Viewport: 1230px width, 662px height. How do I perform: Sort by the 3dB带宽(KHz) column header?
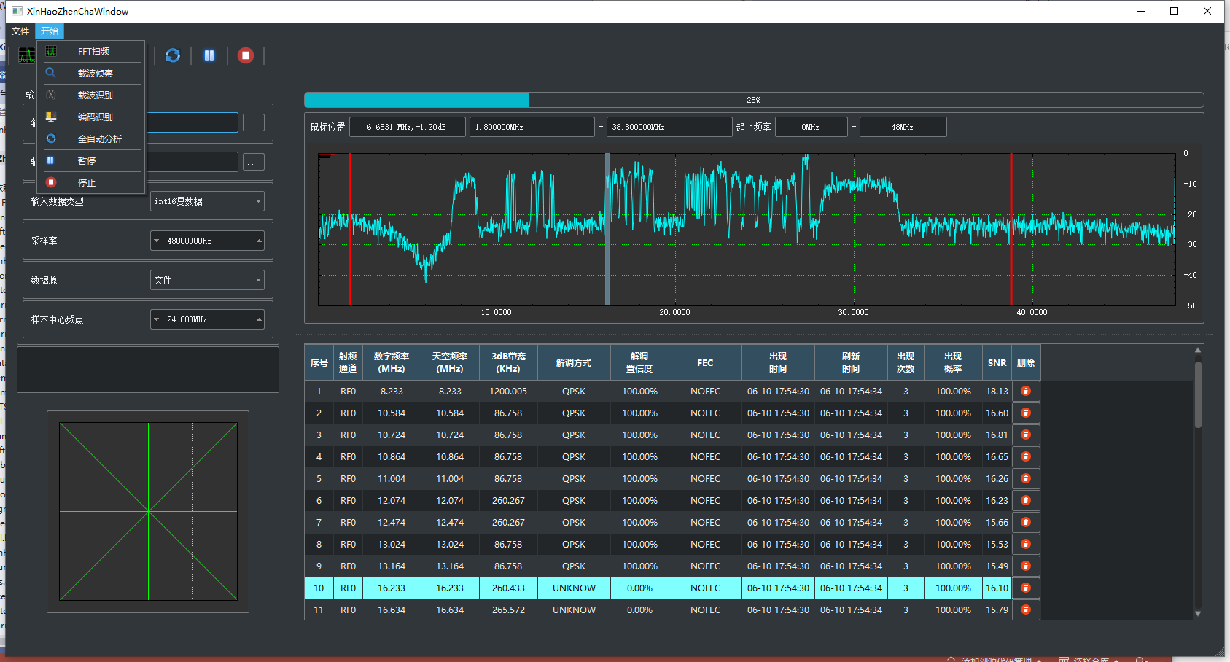508,362
